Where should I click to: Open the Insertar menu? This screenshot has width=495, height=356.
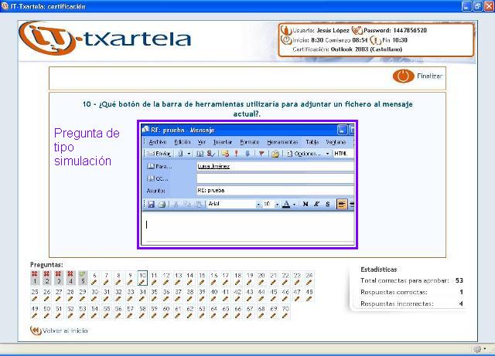tap(223, 142)
